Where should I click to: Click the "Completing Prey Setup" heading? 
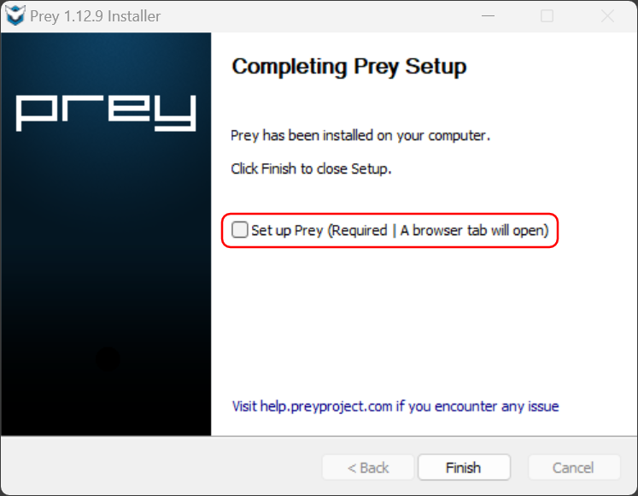pyautogui.click(x=349, y=67)
